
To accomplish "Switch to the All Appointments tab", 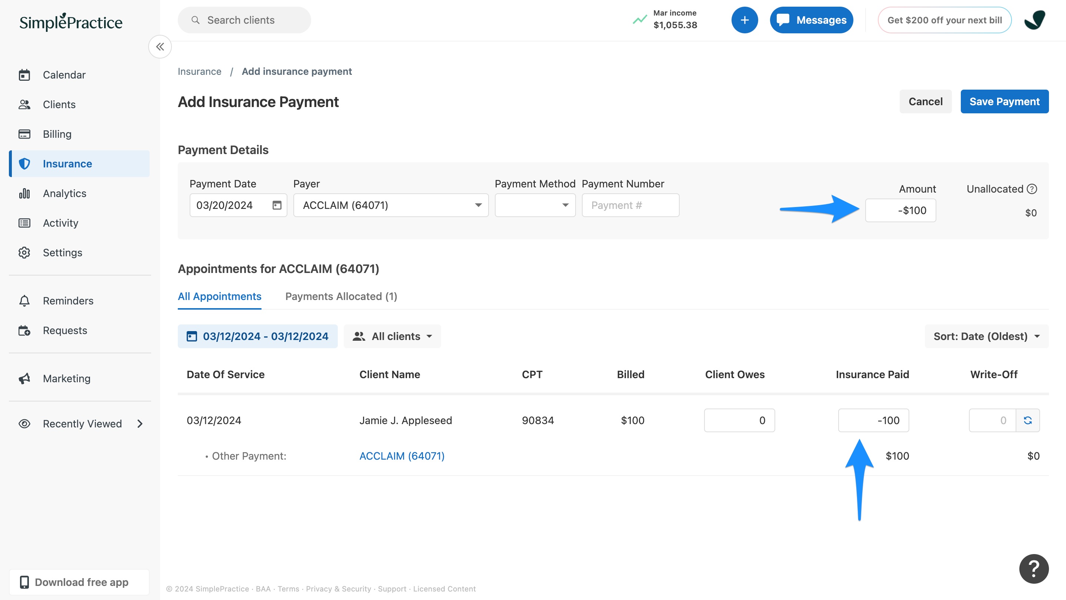I will tap(219, 296).
